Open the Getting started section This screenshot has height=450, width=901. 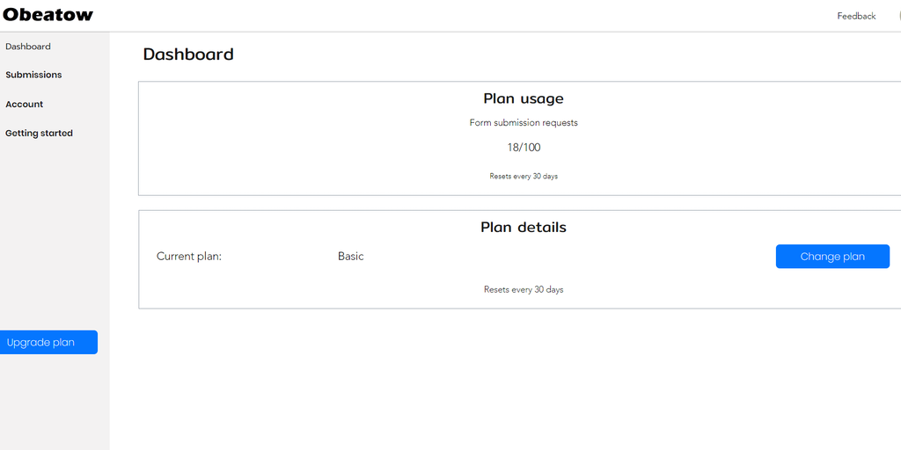coord(39,134)
